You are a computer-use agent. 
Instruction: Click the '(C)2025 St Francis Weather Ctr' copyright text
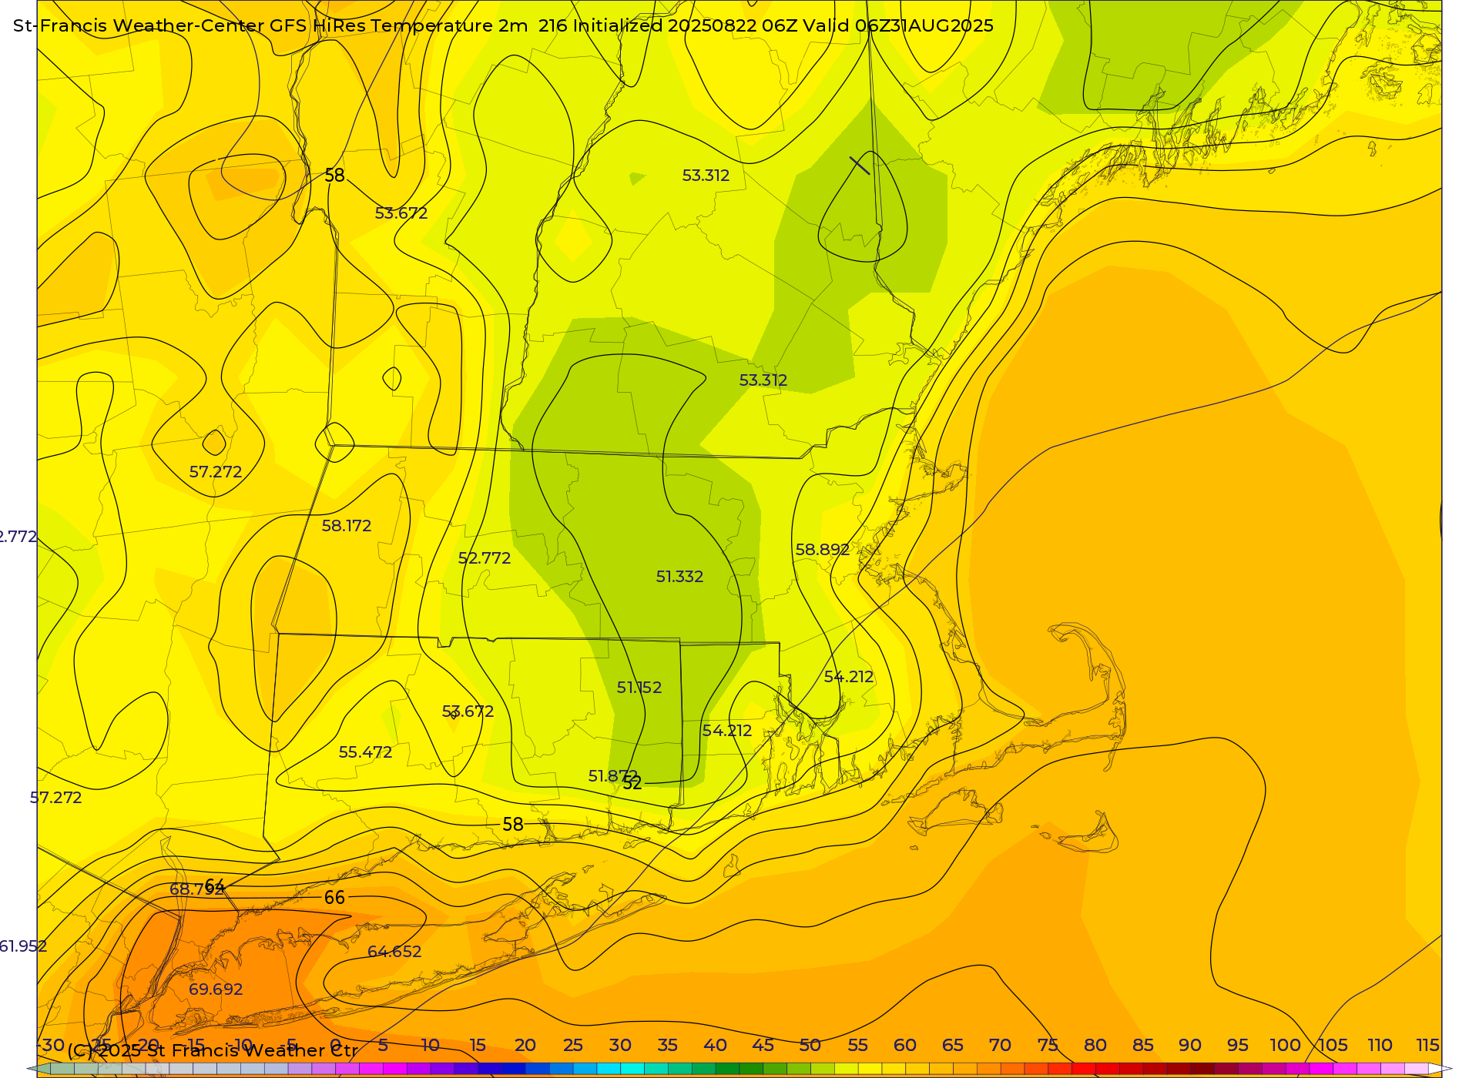coord(213,1050)
